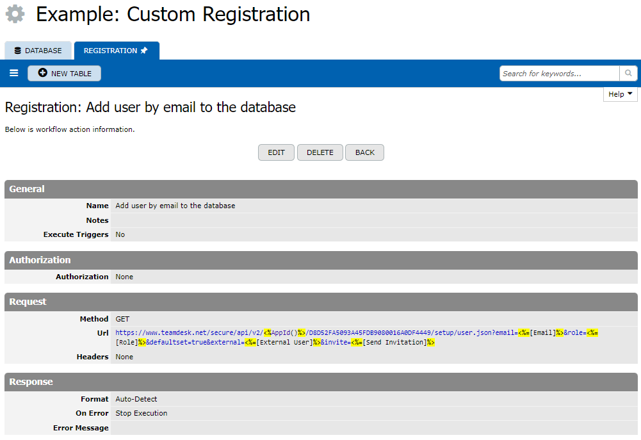The width and height of the screenshot is (641, 440).
Task: Click the On Error value Stop Execution
Action: (x=142, y=414)
